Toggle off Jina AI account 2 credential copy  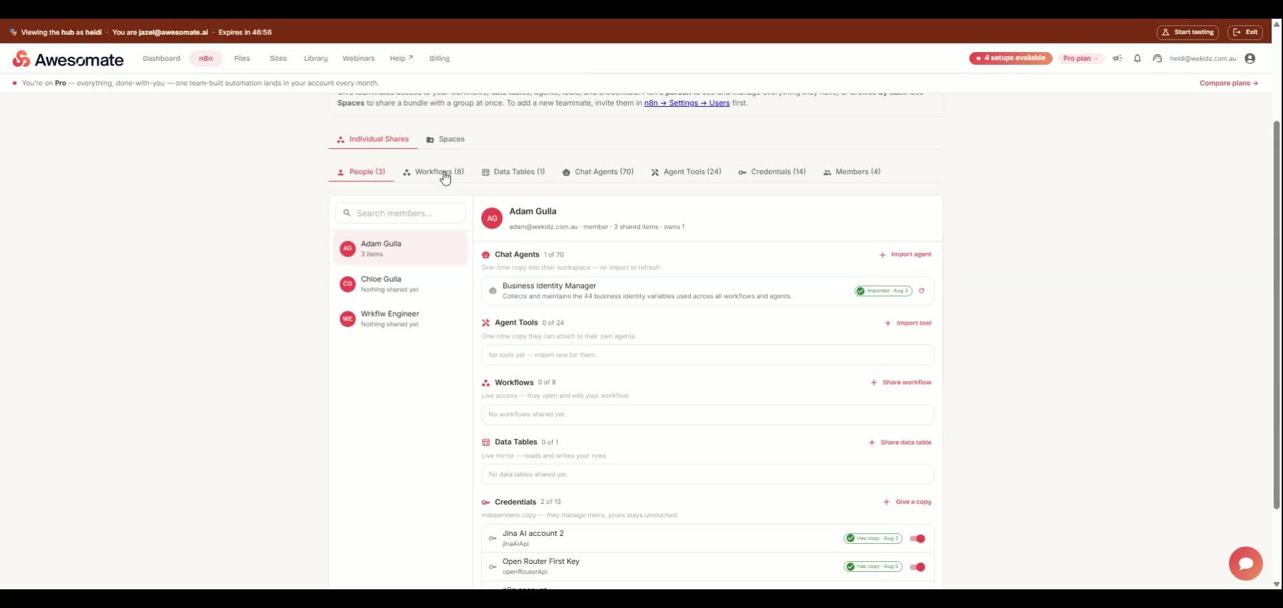(917, 539)
